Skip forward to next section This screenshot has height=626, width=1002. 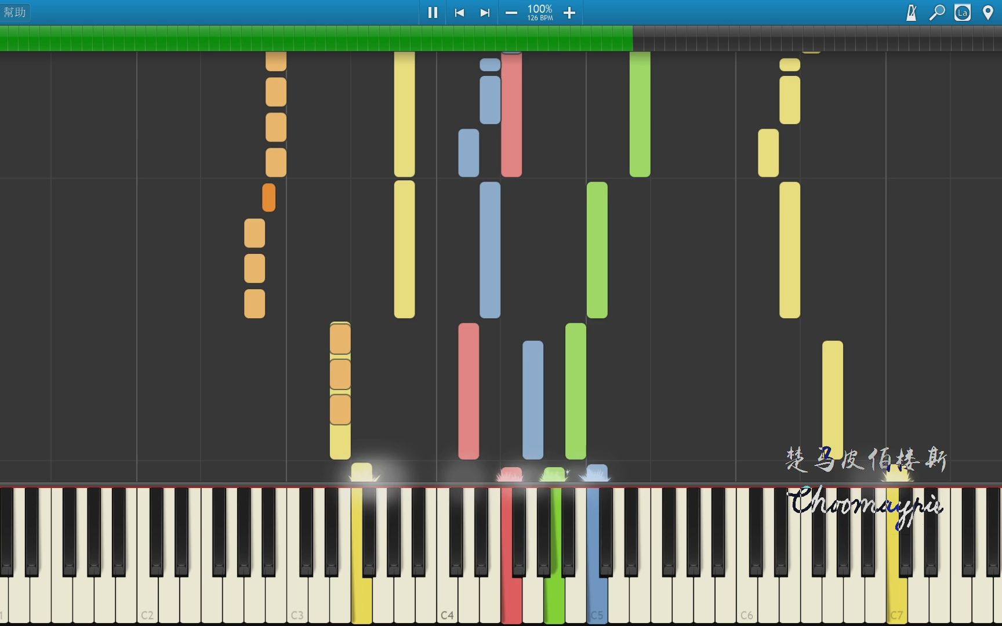click(485, 13)
